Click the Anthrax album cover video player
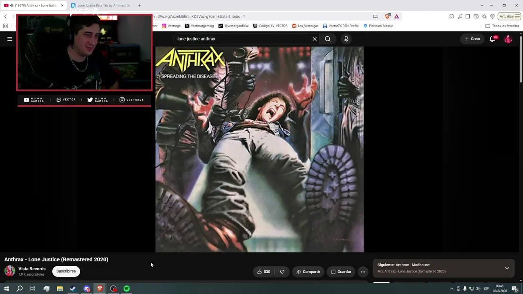523x294 pixels. [x=259, y=149]
